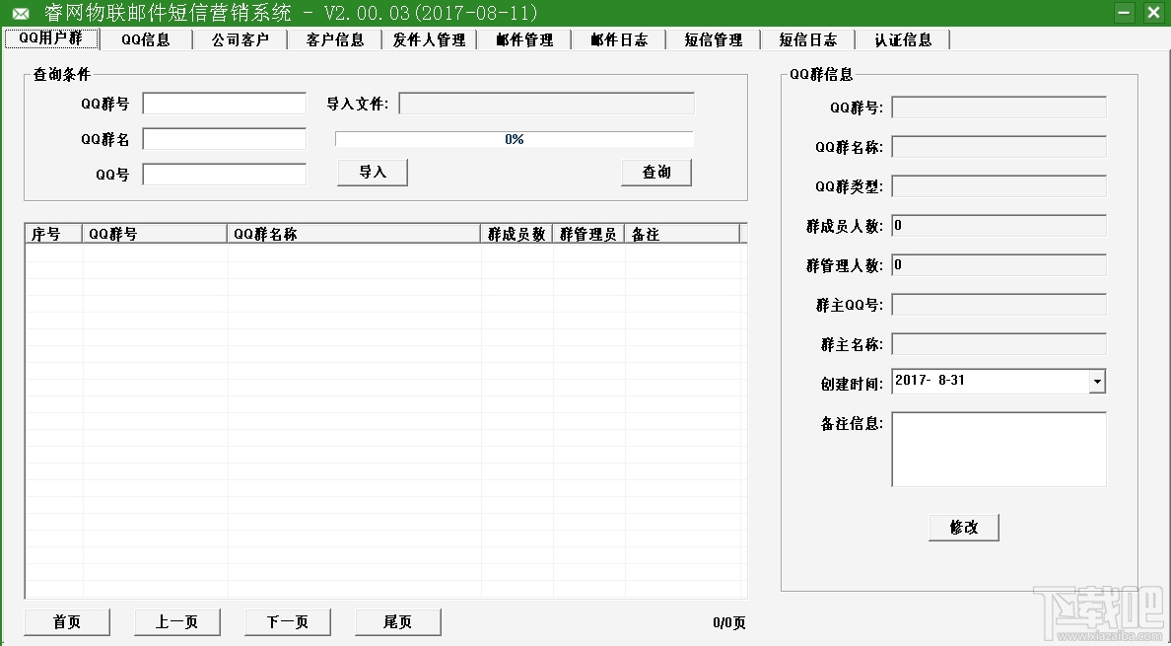Click the 群主名称 field
The image size is (1171, 646).
(999, 343)
